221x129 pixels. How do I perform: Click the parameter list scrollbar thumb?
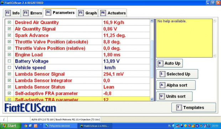coord(152,59)
